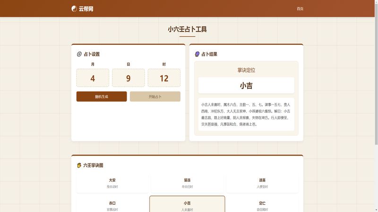Screen dimensions: 378x212
Task: Select the highlighted 小吉 card in 六壬掌诀图
Action: [x=187, y=205]
